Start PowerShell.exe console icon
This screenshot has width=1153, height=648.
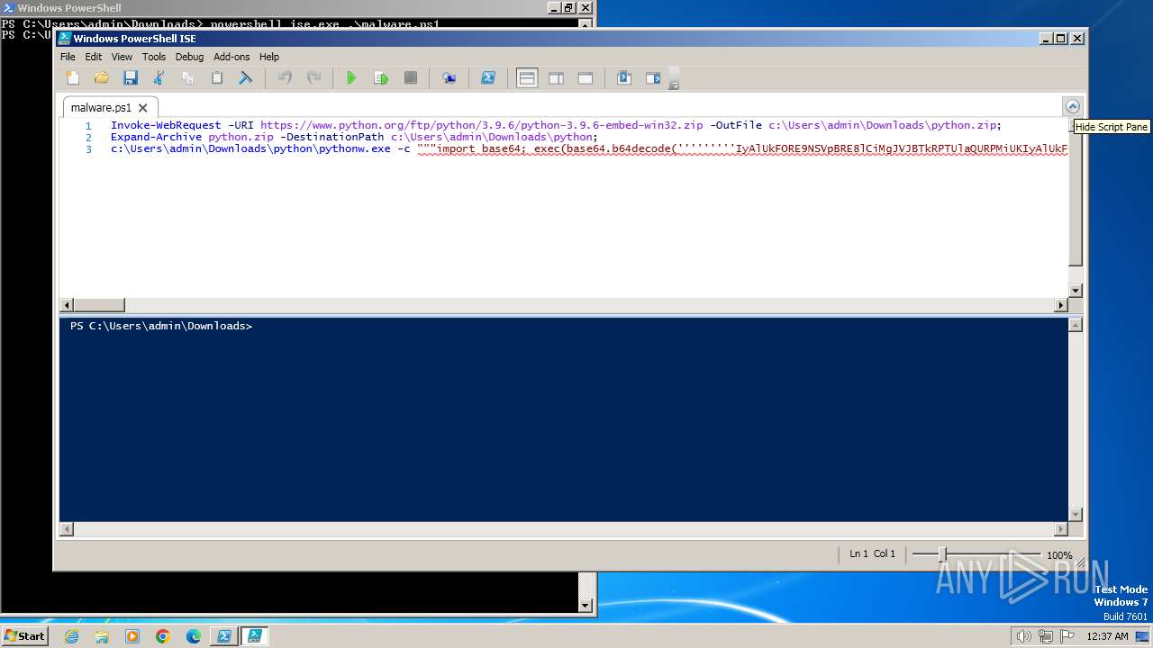tap(487, 78)
